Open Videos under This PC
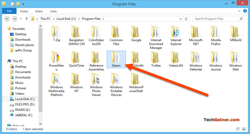The width and height of the screenshot is (250, 134). pos(17,93)
